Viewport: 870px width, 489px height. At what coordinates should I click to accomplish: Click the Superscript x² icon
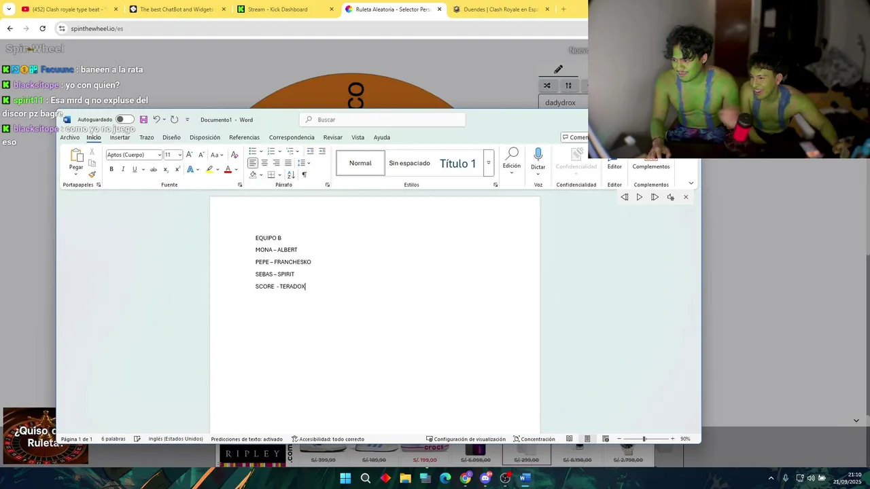pyautogui.click(x=177, y=169)
